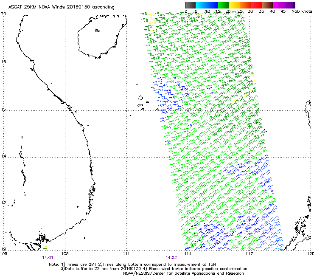Click the note line '3)Data buffer is 22 hrs'
This screenshot has width=314, height=276.
click(154, 269)
